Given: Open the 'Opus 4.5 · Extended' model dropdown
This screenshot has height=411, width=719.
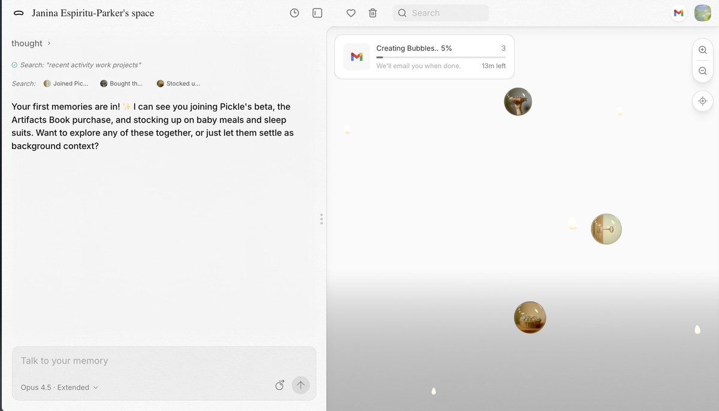Looking at the screenshot, I should 59,387.
